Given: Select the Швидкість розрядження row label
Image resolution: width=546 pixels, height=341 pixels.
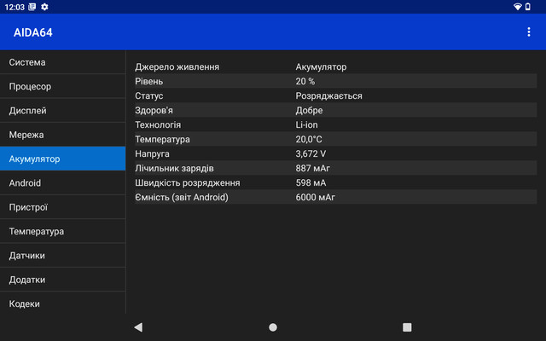Looking at the screenshot, I should tap(188, 183).
